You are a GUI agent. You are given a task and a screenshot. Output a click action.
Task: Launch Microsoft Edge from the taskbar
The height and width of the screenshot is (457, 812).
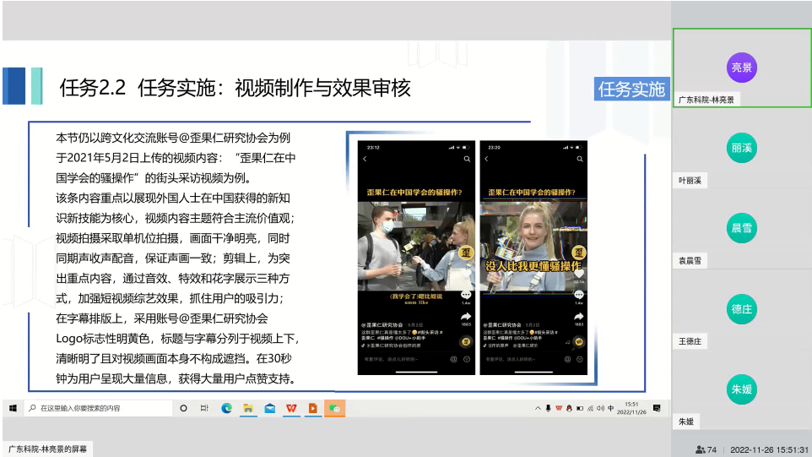click(226, 408)
